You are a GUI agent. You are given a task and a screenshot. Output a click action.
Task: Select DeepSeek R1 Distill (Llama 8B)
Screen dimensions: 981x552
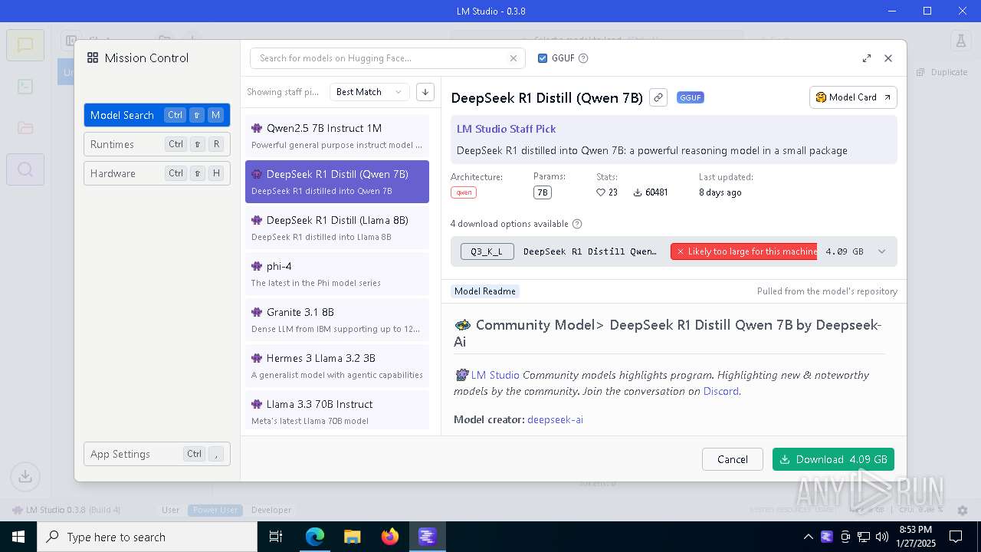pyautogui.click(x=337, y=228)
